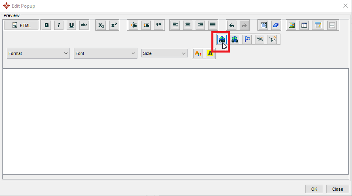Open the Font dropdown
This screenshot has height=196, width=352.
pos(105,53)
